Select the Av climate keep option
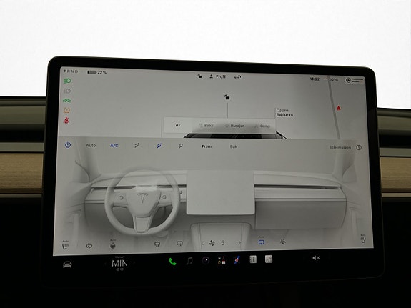This screenshot has height=308, width=411. (178, 125)
